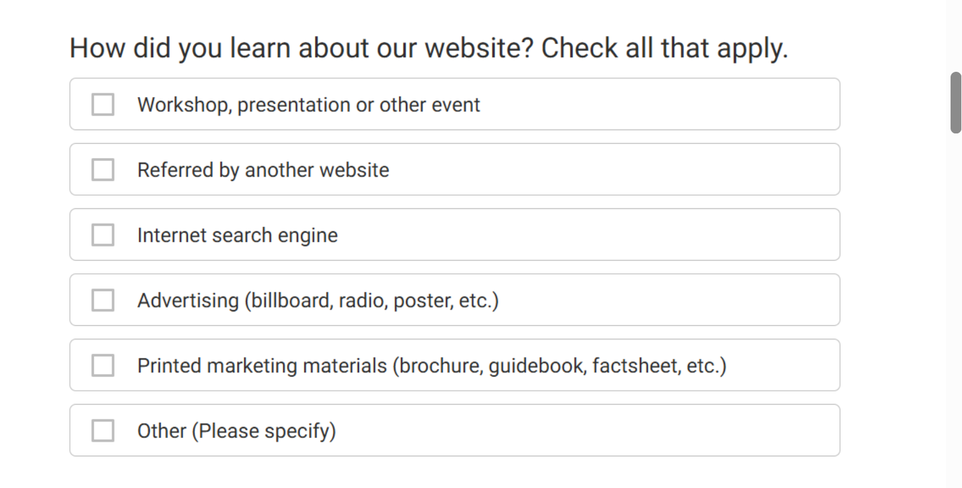Select the Advertising option row
This screenshot has width=962, height=488.
click(455, 300)
